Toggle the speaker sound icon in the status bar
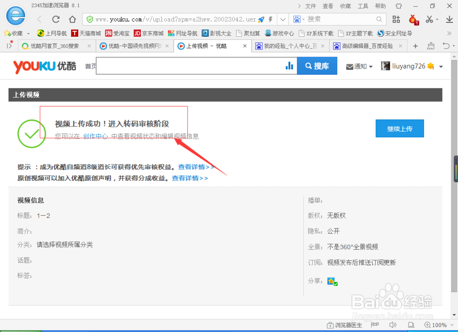Image resolution: width=458 pixels, height=332 pixels. pos(393,325)
